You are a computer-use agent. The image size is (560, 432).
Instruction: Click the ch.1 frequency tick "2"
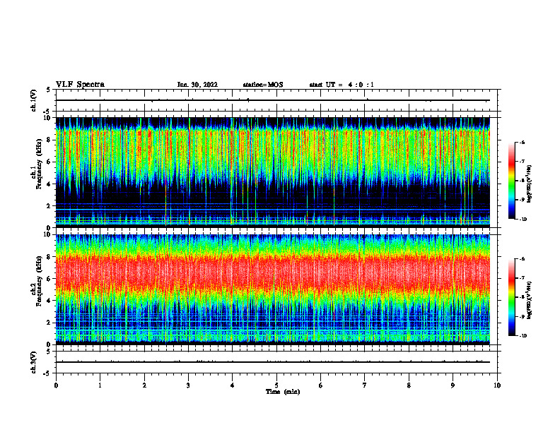coord(49,206)
